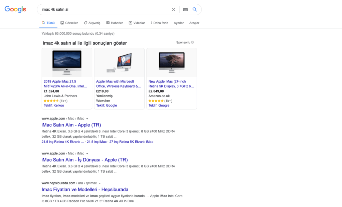Image resolution: width=342 pixels, height=207 pixels.
Task: Open 21.5 inç Retina 4K Ekranlı sitelink
Action: [62, 142]
